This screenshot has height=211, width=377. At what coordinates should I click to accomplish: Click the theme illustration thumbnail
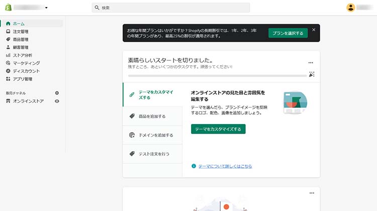tap(295, 102)
